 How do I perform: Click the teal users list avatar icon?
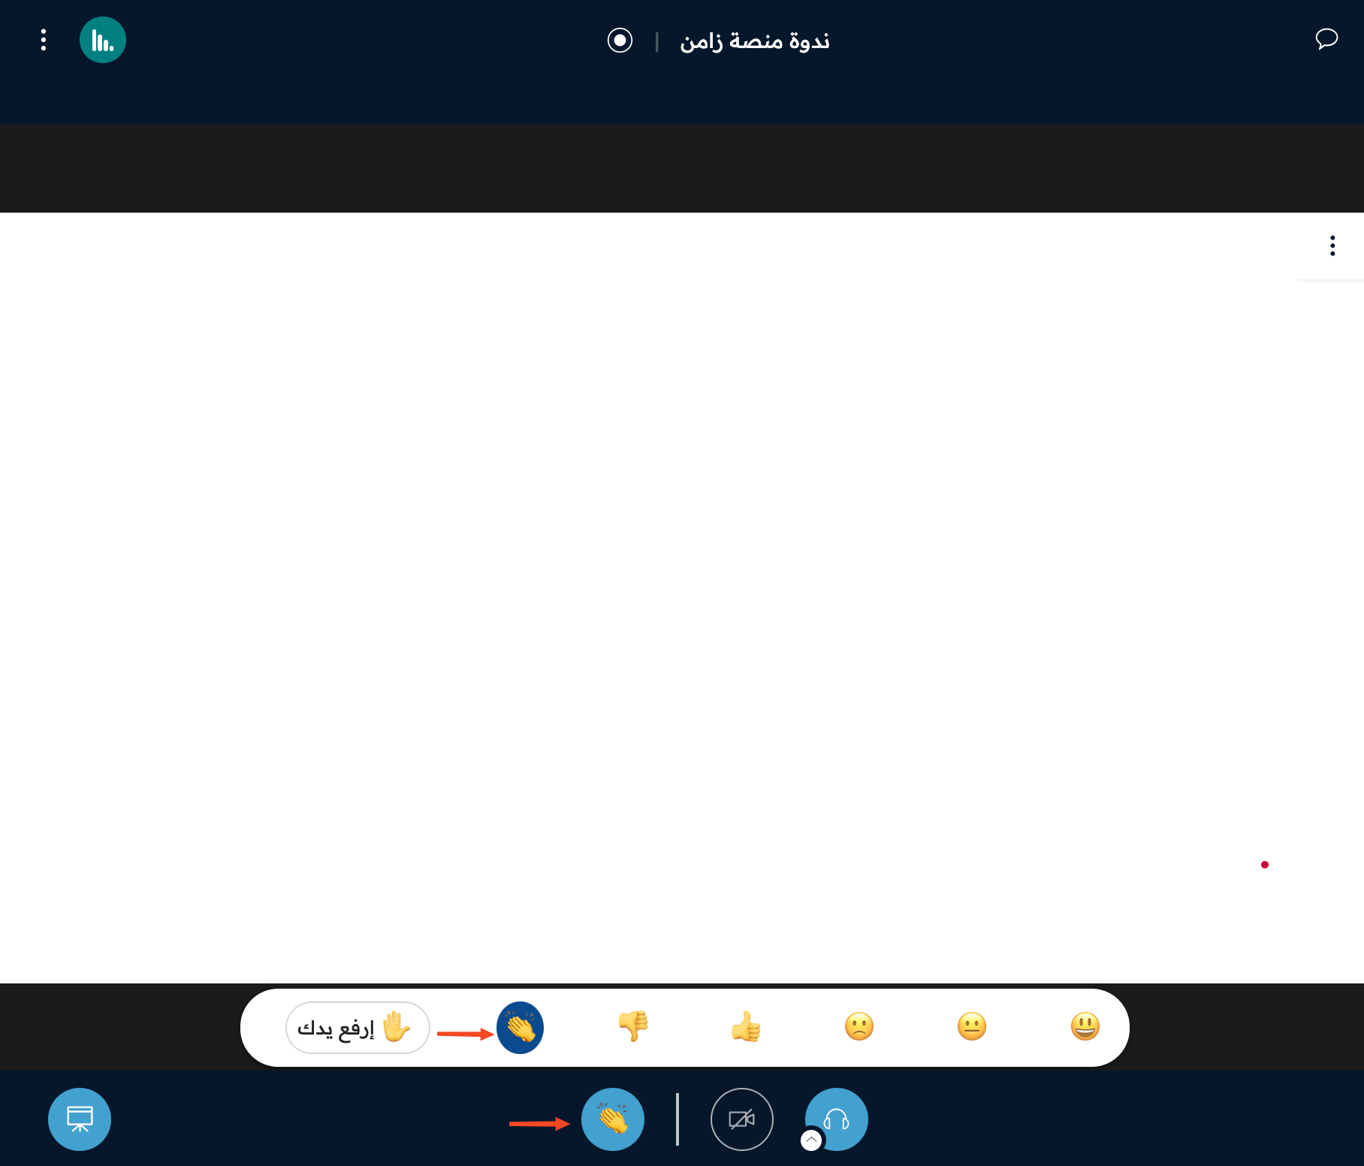(x=103, y=40)
